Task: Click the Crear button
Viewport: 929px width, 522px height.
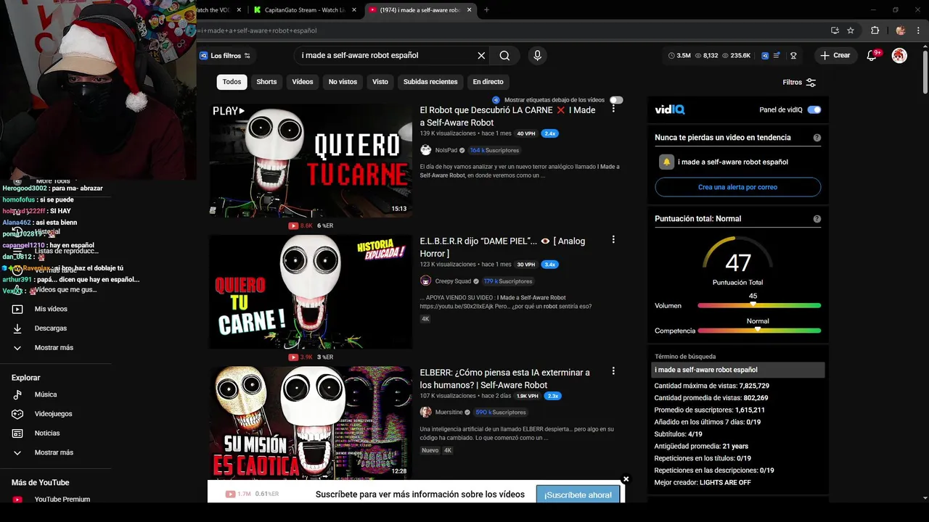Action: coord(835,55)
